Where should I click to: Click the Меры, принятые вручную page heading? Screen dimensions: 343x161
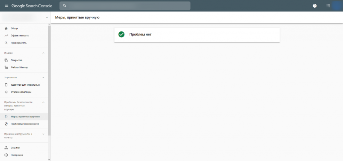coord(77,17)
